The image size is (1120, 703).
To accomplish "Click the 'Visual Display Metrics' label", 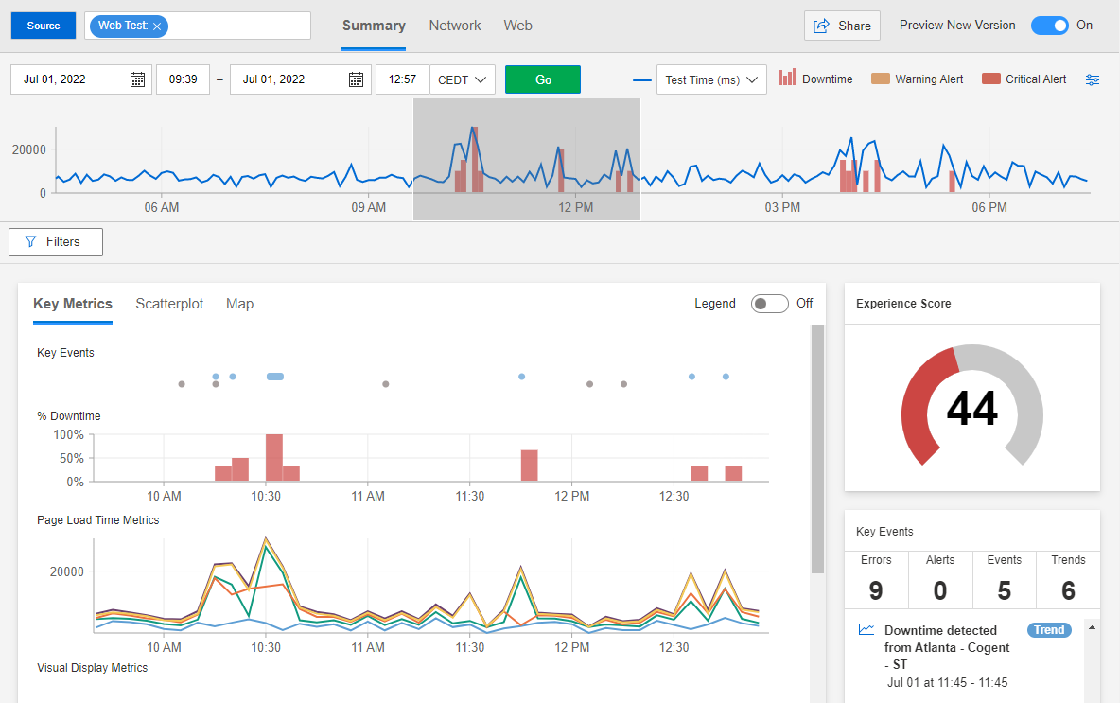I will point(92,667).
